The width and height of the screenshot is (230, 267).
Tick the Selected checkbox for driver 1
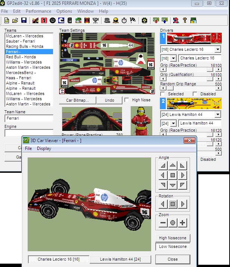[x=163, y=94]
